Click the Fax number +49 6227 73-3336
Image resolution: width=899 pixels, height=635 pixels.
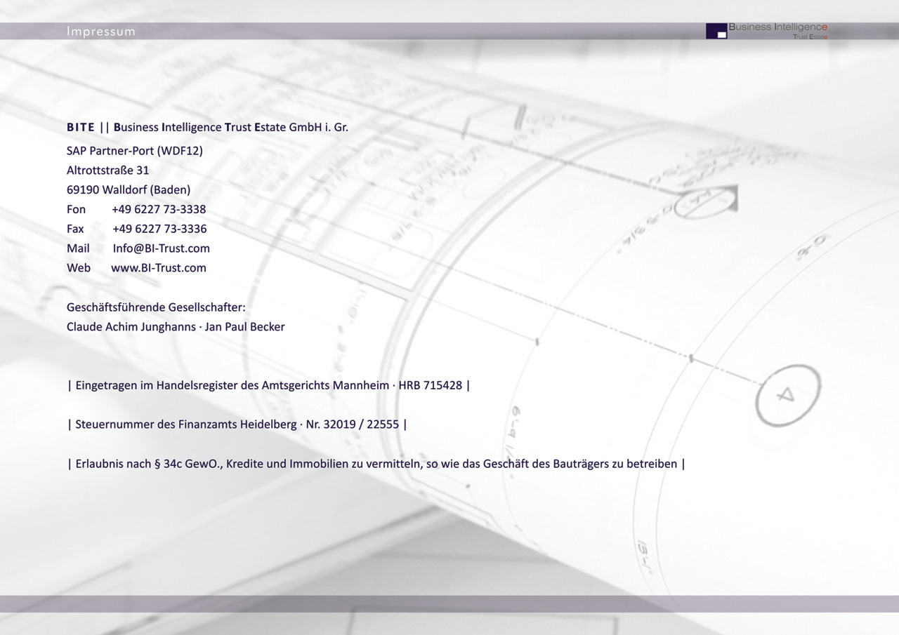[x=159, y=229]
